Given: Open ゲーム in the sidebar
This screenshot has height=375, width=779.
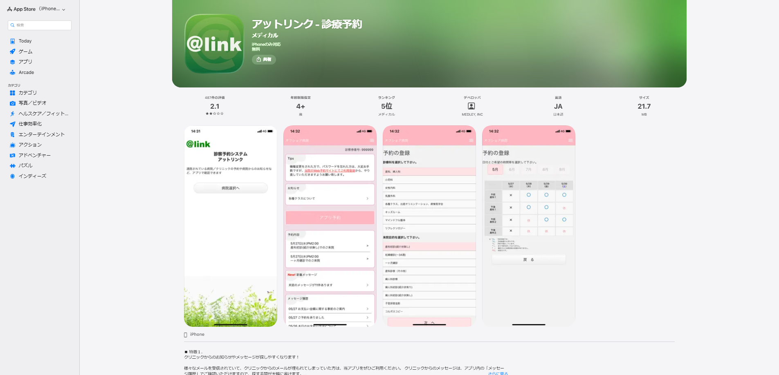Looking at the screenshot, I should (x=40, y=51).
